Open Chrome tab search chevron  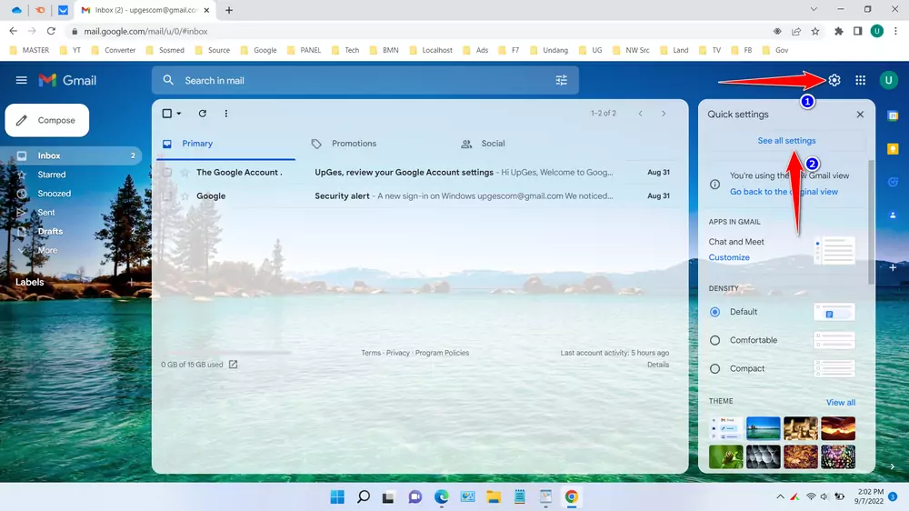click(814, 10)
